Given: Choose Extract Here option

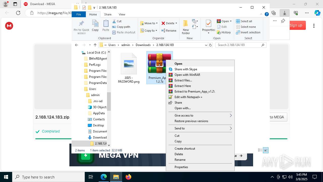Looking at the screenshot, I should tap(201, 86).
